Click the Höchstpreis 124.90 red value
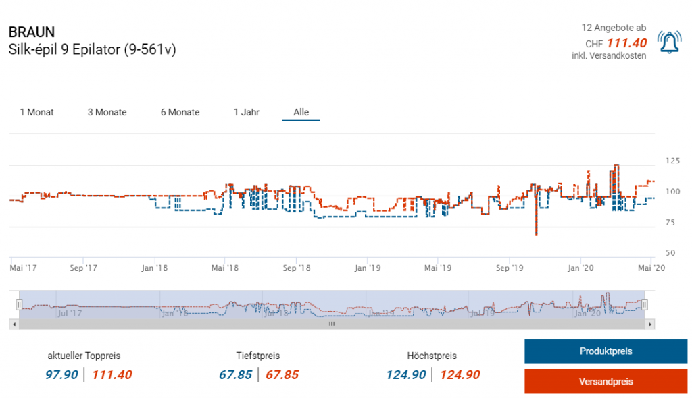Image resolution: width=692 pixels, height=398 pixels. [460, 374]
